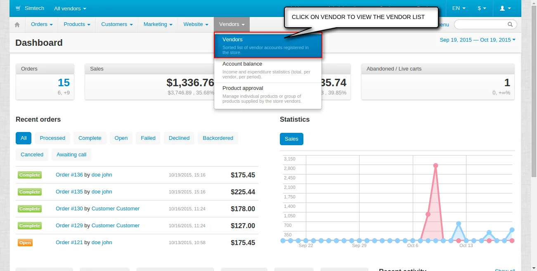The height and width of the screenshot is (271, 537).
Task: Expand the EN language selector
Action: coord(459,8)
